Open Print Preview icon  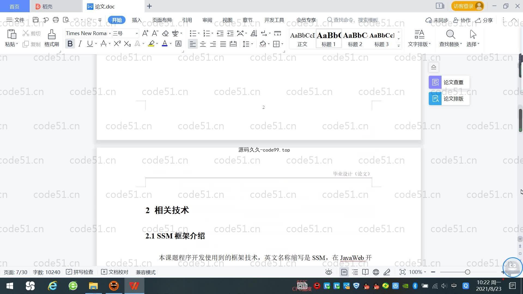click(66, 20)
